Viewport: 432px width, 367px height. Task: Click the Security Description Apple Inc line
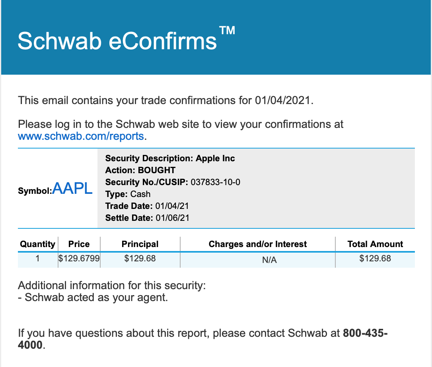170,158
